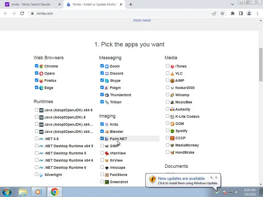Check the MediaMonkey checkbox

pos(167,145)
